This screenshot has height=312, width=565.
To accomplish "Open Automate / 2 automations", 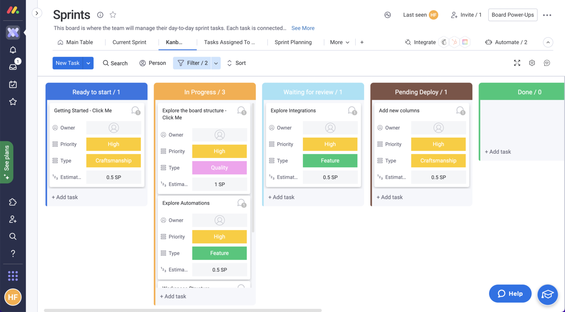I will point(506,42).
